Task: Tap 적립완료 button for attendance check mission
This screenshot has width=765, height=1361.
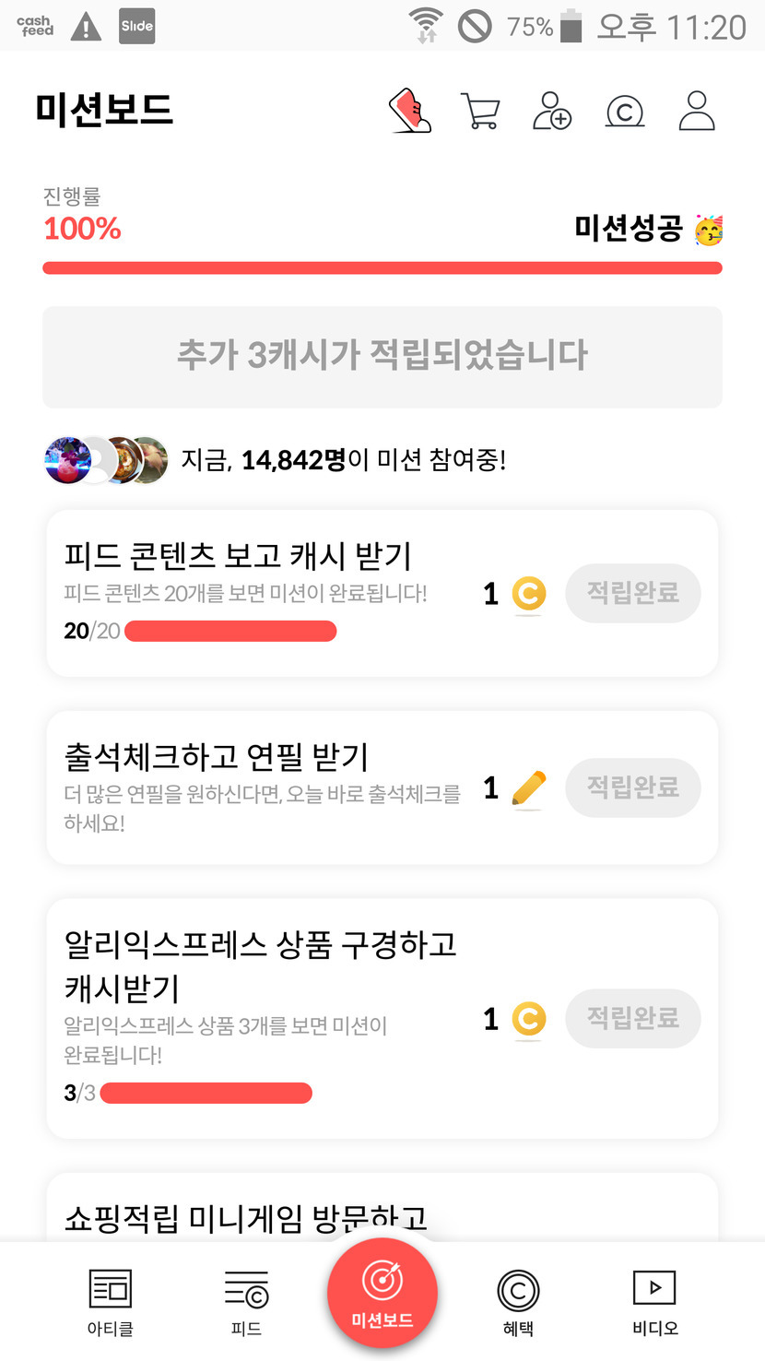Action: coord(633,787)
